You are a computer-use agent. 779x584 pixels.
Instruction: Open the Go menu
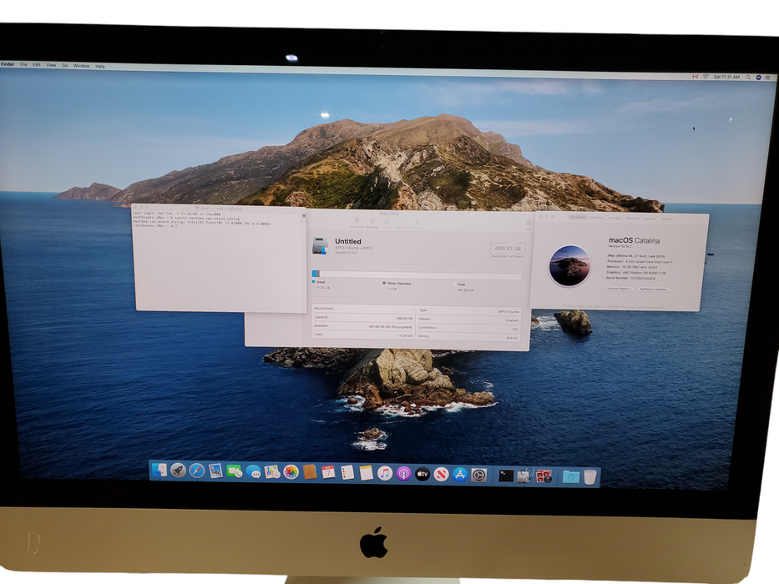coord(64,65)
